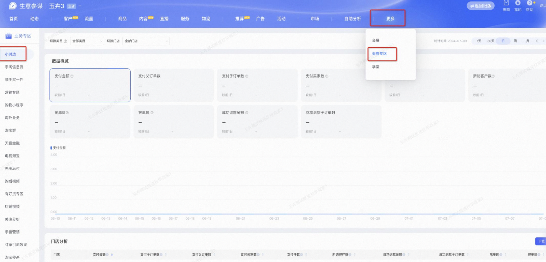
Task: Sort the table by 成功退款子订单数 column arrow
Action: (468, 254)
